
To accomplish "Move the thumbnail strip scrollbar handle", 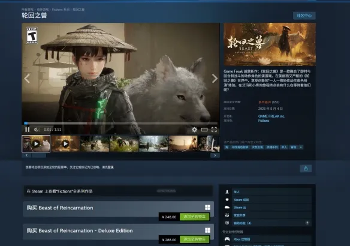I will (39, 155).
